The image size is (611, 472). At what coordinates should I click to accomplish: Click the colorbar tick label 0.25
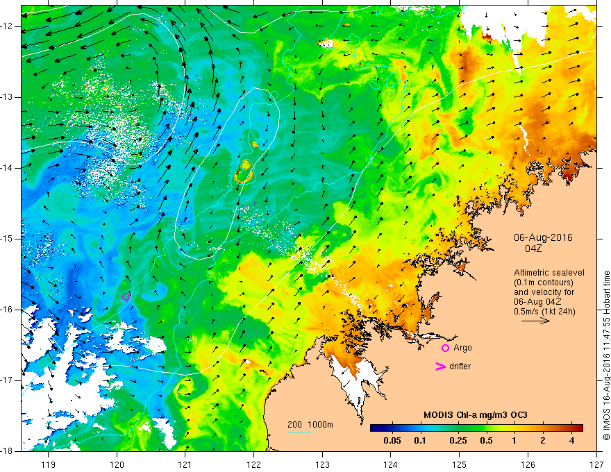tap(458, 441)
